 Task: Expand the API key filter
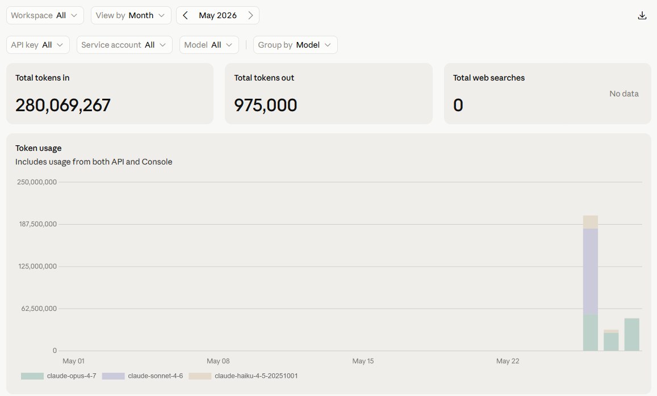[37, 45]
